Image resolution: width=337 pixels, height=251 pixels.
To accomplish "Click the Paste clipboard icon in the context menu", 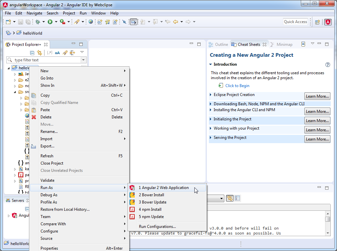I will pos(34,110).
